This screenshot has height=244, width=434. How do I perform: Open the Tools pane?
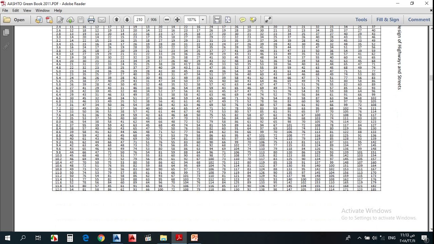[361, 20]
